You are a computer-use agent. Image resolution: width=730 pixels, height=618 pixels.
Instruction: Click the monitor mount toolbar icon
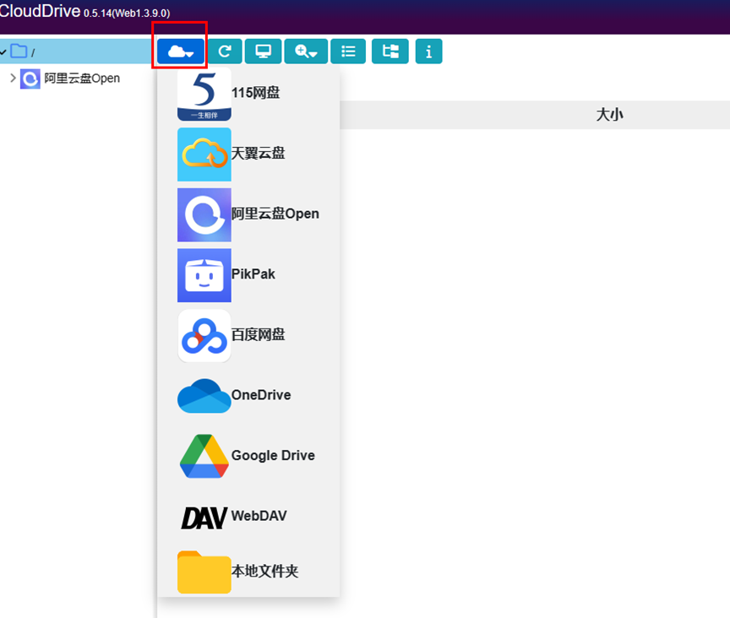pos(264,51)
